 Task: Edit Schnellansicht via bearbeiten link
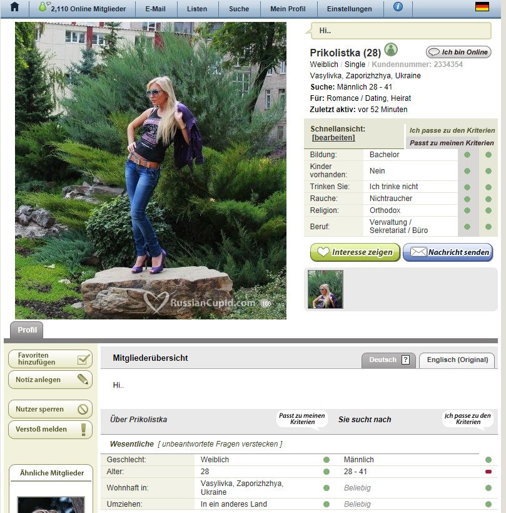333,138
